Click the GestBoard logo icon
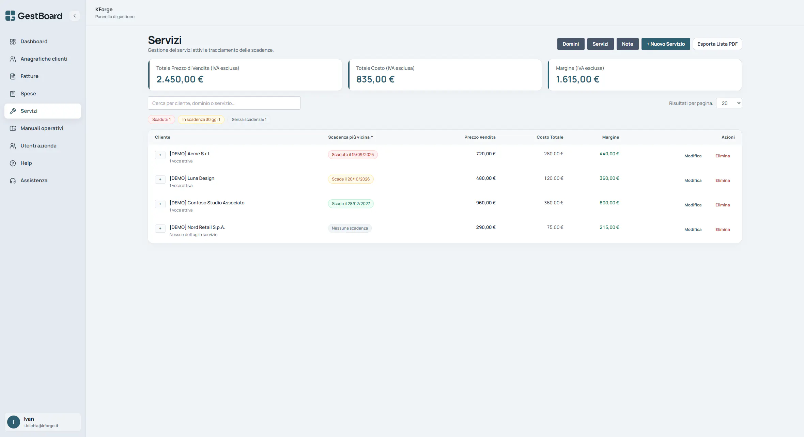Viewport: 804px width, 437px height. pos(10,16)
